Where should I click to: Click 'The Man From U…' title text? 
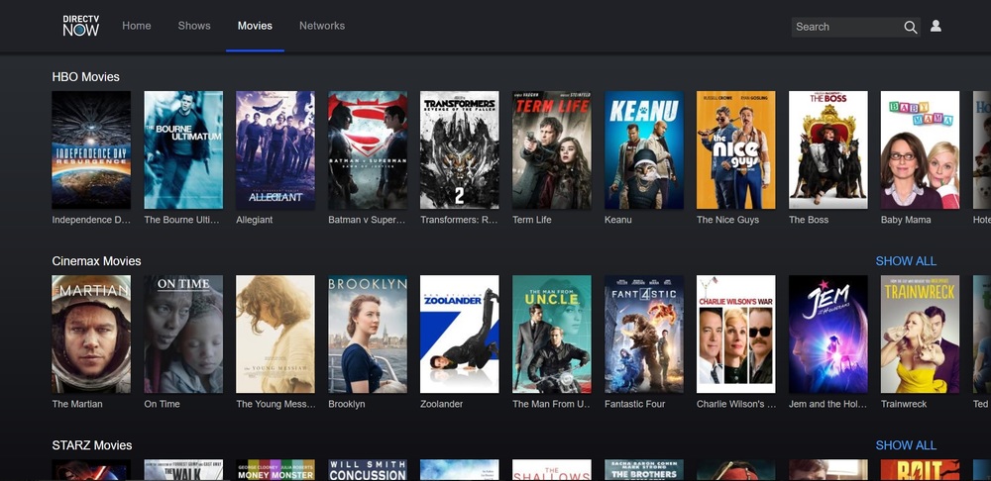[x=552, y=404]
